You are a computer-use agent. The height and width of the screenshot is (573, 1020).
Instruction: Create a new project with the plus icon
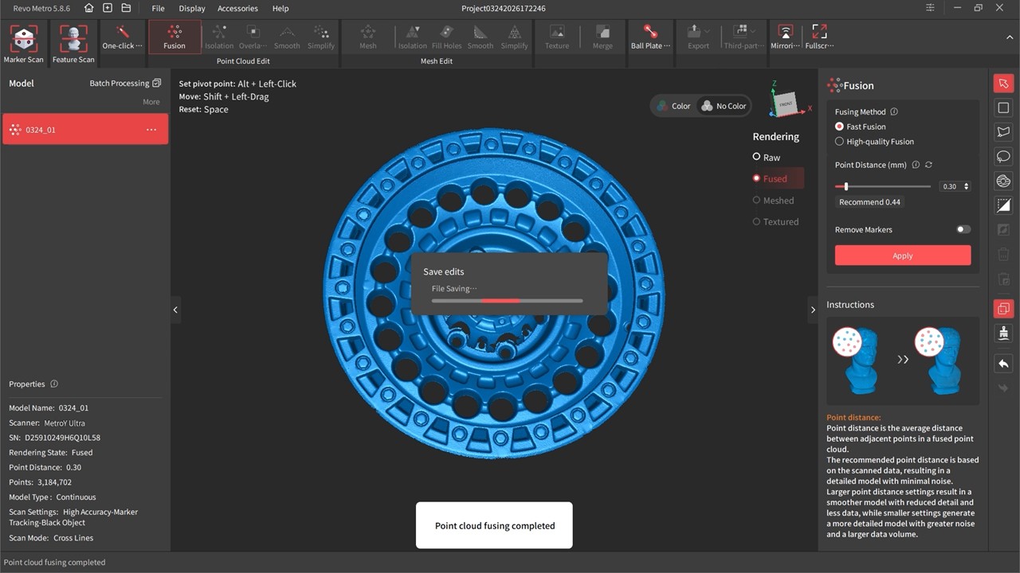pyautogui.click(x=108, y=8)
